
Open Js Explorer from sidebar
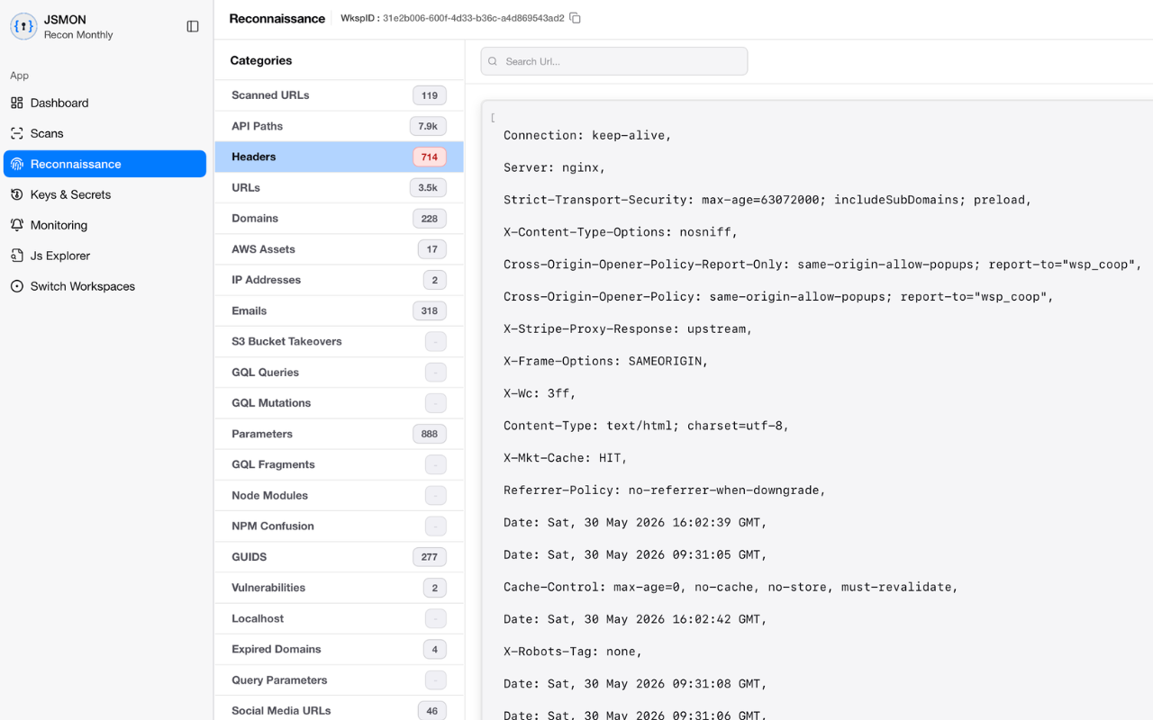104,256
